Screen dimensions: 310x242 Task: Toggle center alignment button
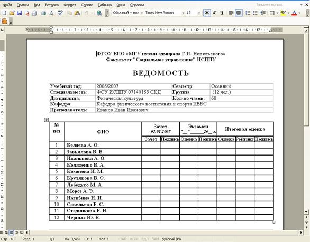tap(239, 13)
